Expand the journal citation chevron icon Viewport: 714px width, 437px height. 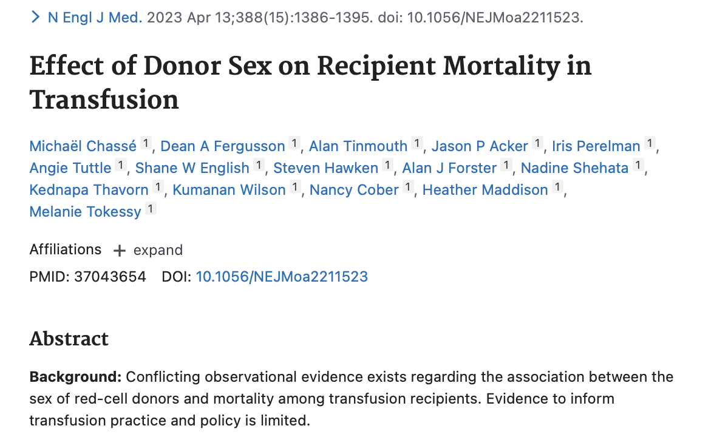35,17
